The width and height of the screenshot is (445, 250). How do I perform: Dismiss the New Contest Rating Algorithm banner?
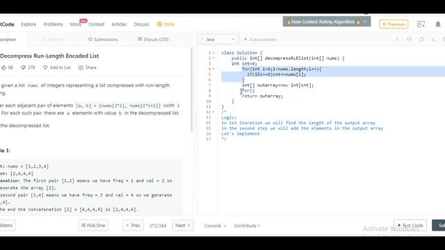(x=365, y=22)
